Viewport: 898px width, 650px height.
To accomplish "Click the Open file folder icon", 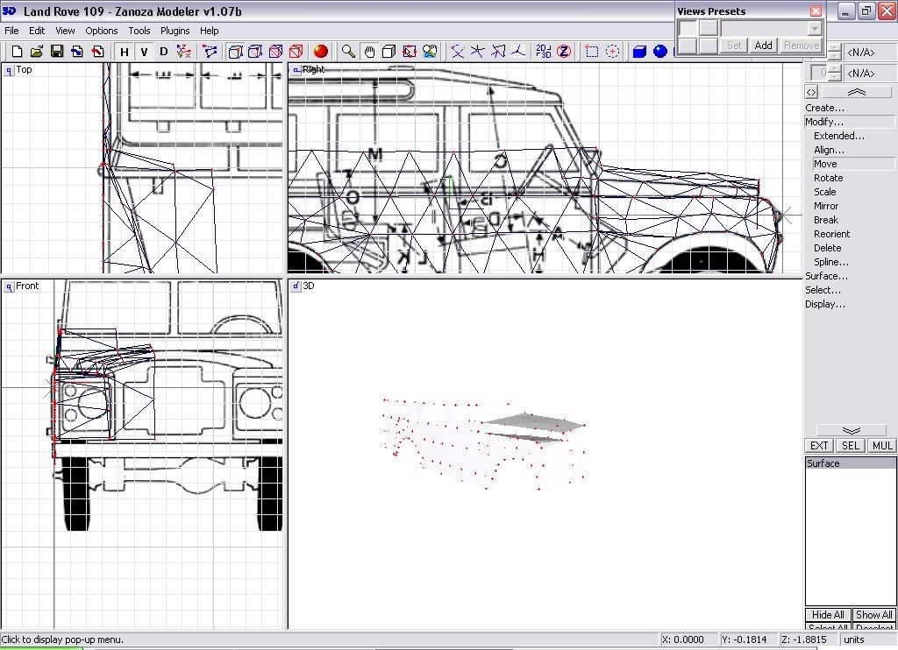I will pyautogui.click(x=37, y=52).
